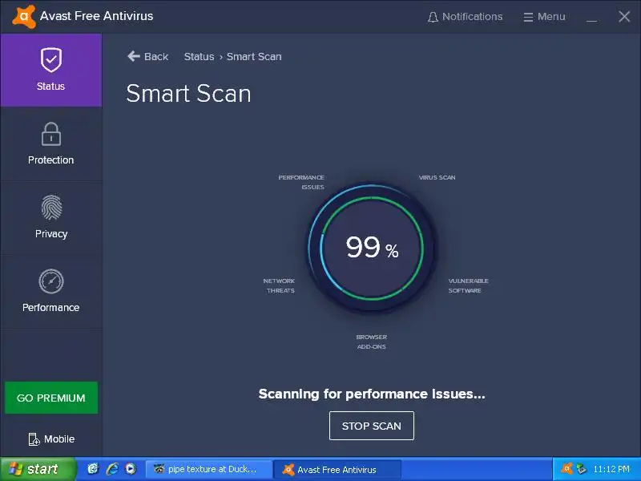
Task: Click the taskbar clock showing 11:12 PM
Action: tap(611, 469)
